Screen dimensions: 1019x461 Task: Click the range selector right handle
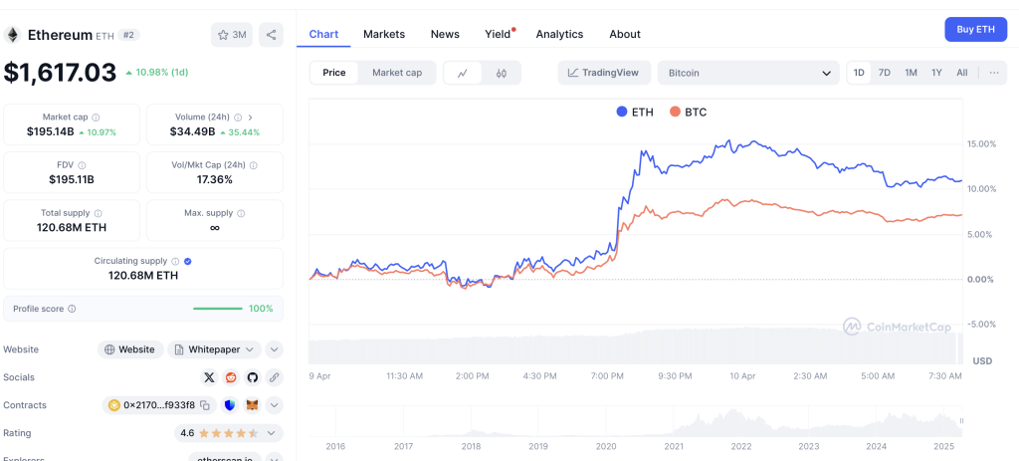point(961,421)
